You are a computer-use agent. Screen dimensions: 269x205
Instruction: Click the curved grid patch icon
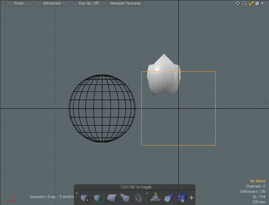coord(112,198)
